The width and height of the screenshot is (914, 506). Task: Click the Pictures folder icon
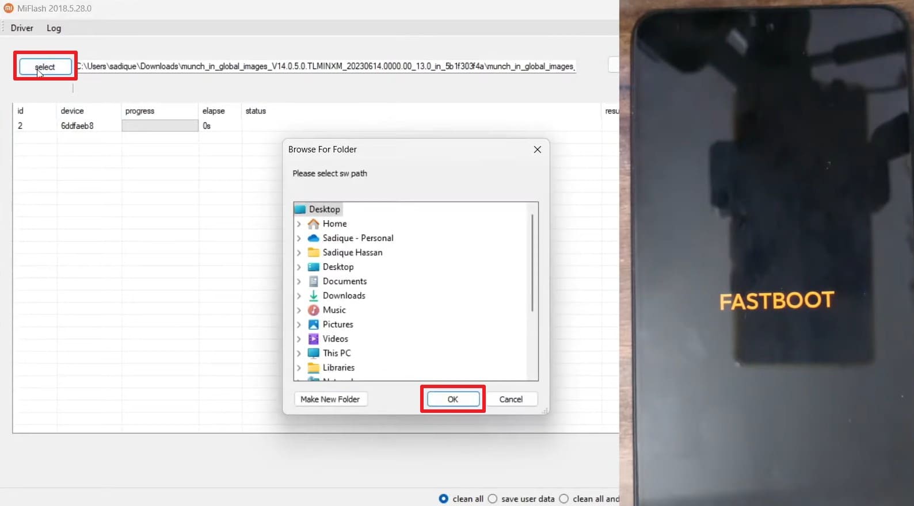pos(313,324)
